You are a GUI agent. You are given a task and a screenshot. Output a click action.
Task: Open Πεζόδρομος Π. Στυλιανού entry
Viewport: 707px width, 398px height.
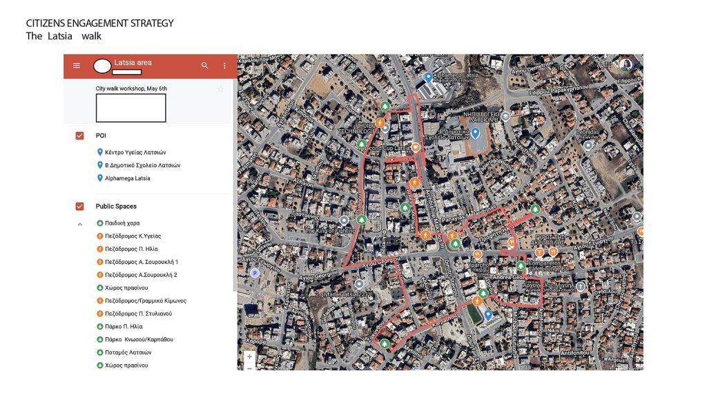click(x=138, y=313)
